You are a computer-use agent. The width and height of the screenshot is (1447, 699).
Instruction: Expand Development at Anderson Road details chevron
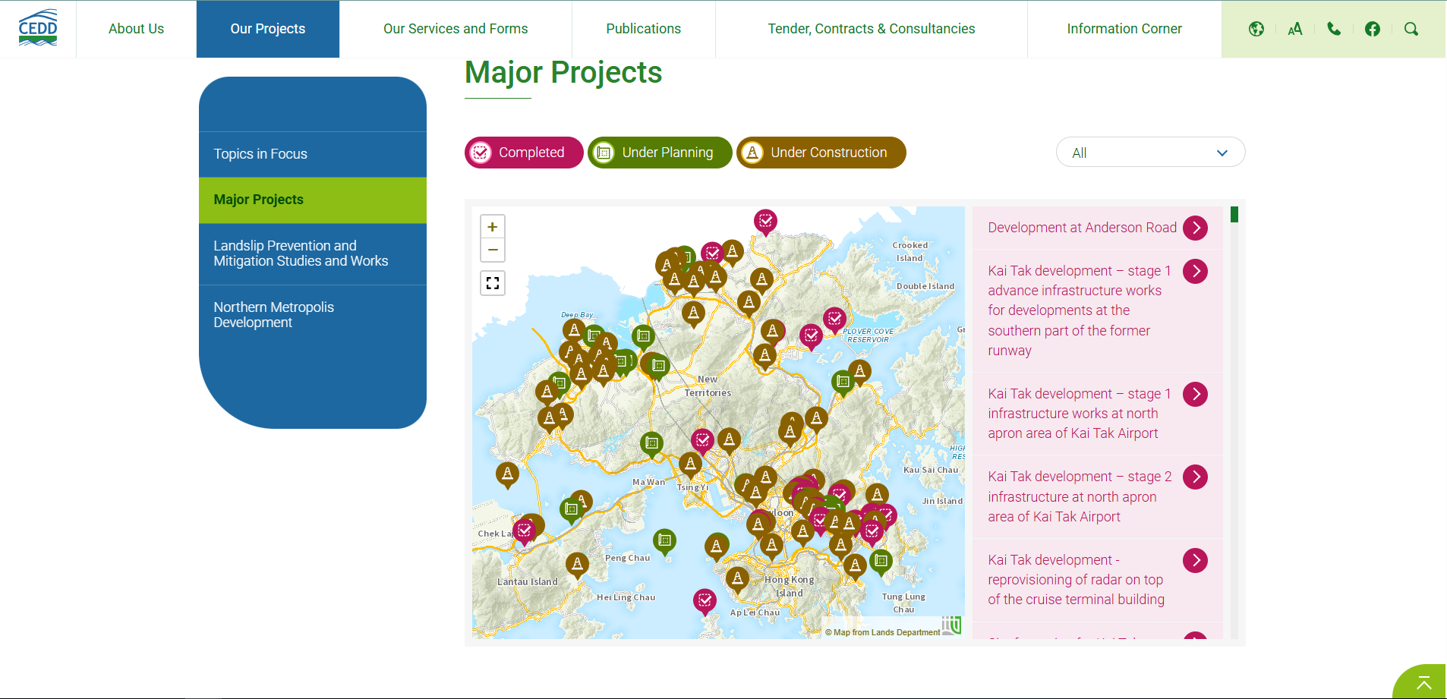(x=1195, y=227)
